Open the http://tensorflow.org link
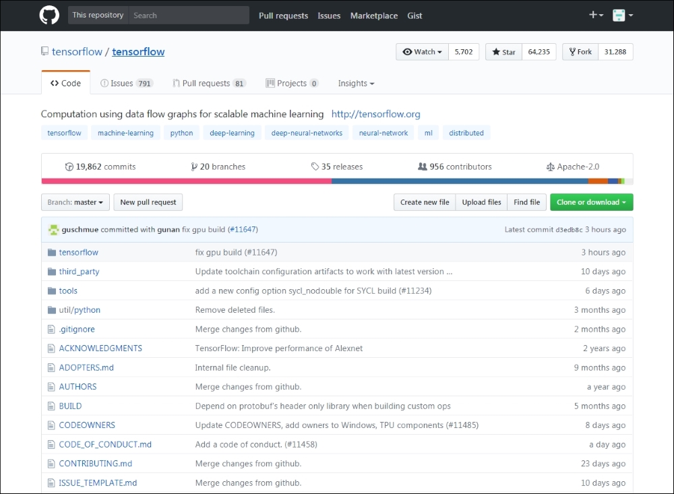Viewport: 674px width, 494px height. coord(375,114)
